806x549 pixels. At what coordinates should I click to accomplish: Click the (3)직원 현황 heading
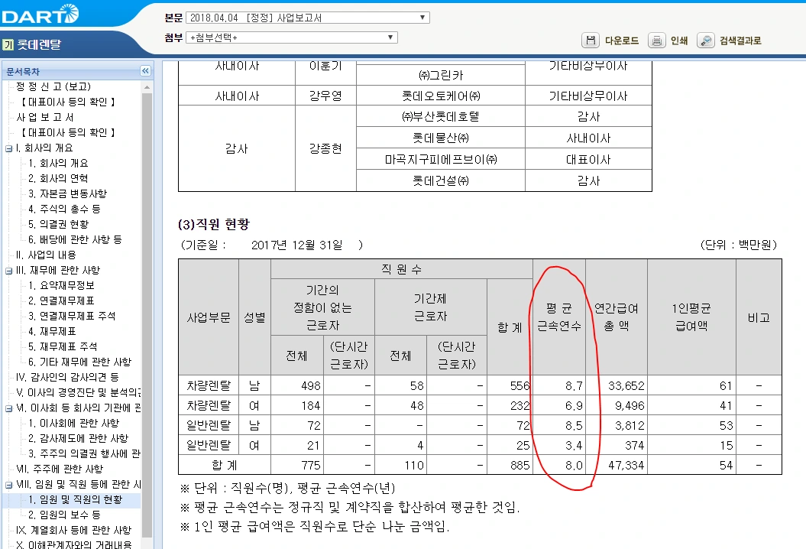[214, 224]
